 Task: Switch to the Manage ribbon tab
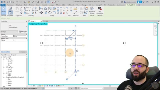(84, 5)
